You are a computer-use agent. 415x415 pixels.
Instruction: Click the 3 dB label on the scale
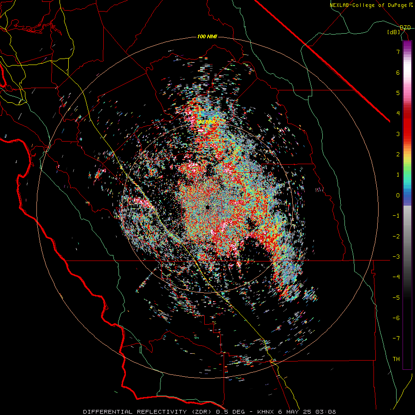[x=398, y=134]
